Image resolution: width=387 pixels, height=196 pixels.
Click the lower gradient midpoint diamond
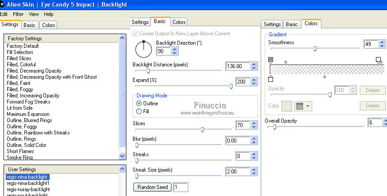click(x=324, y=77)
